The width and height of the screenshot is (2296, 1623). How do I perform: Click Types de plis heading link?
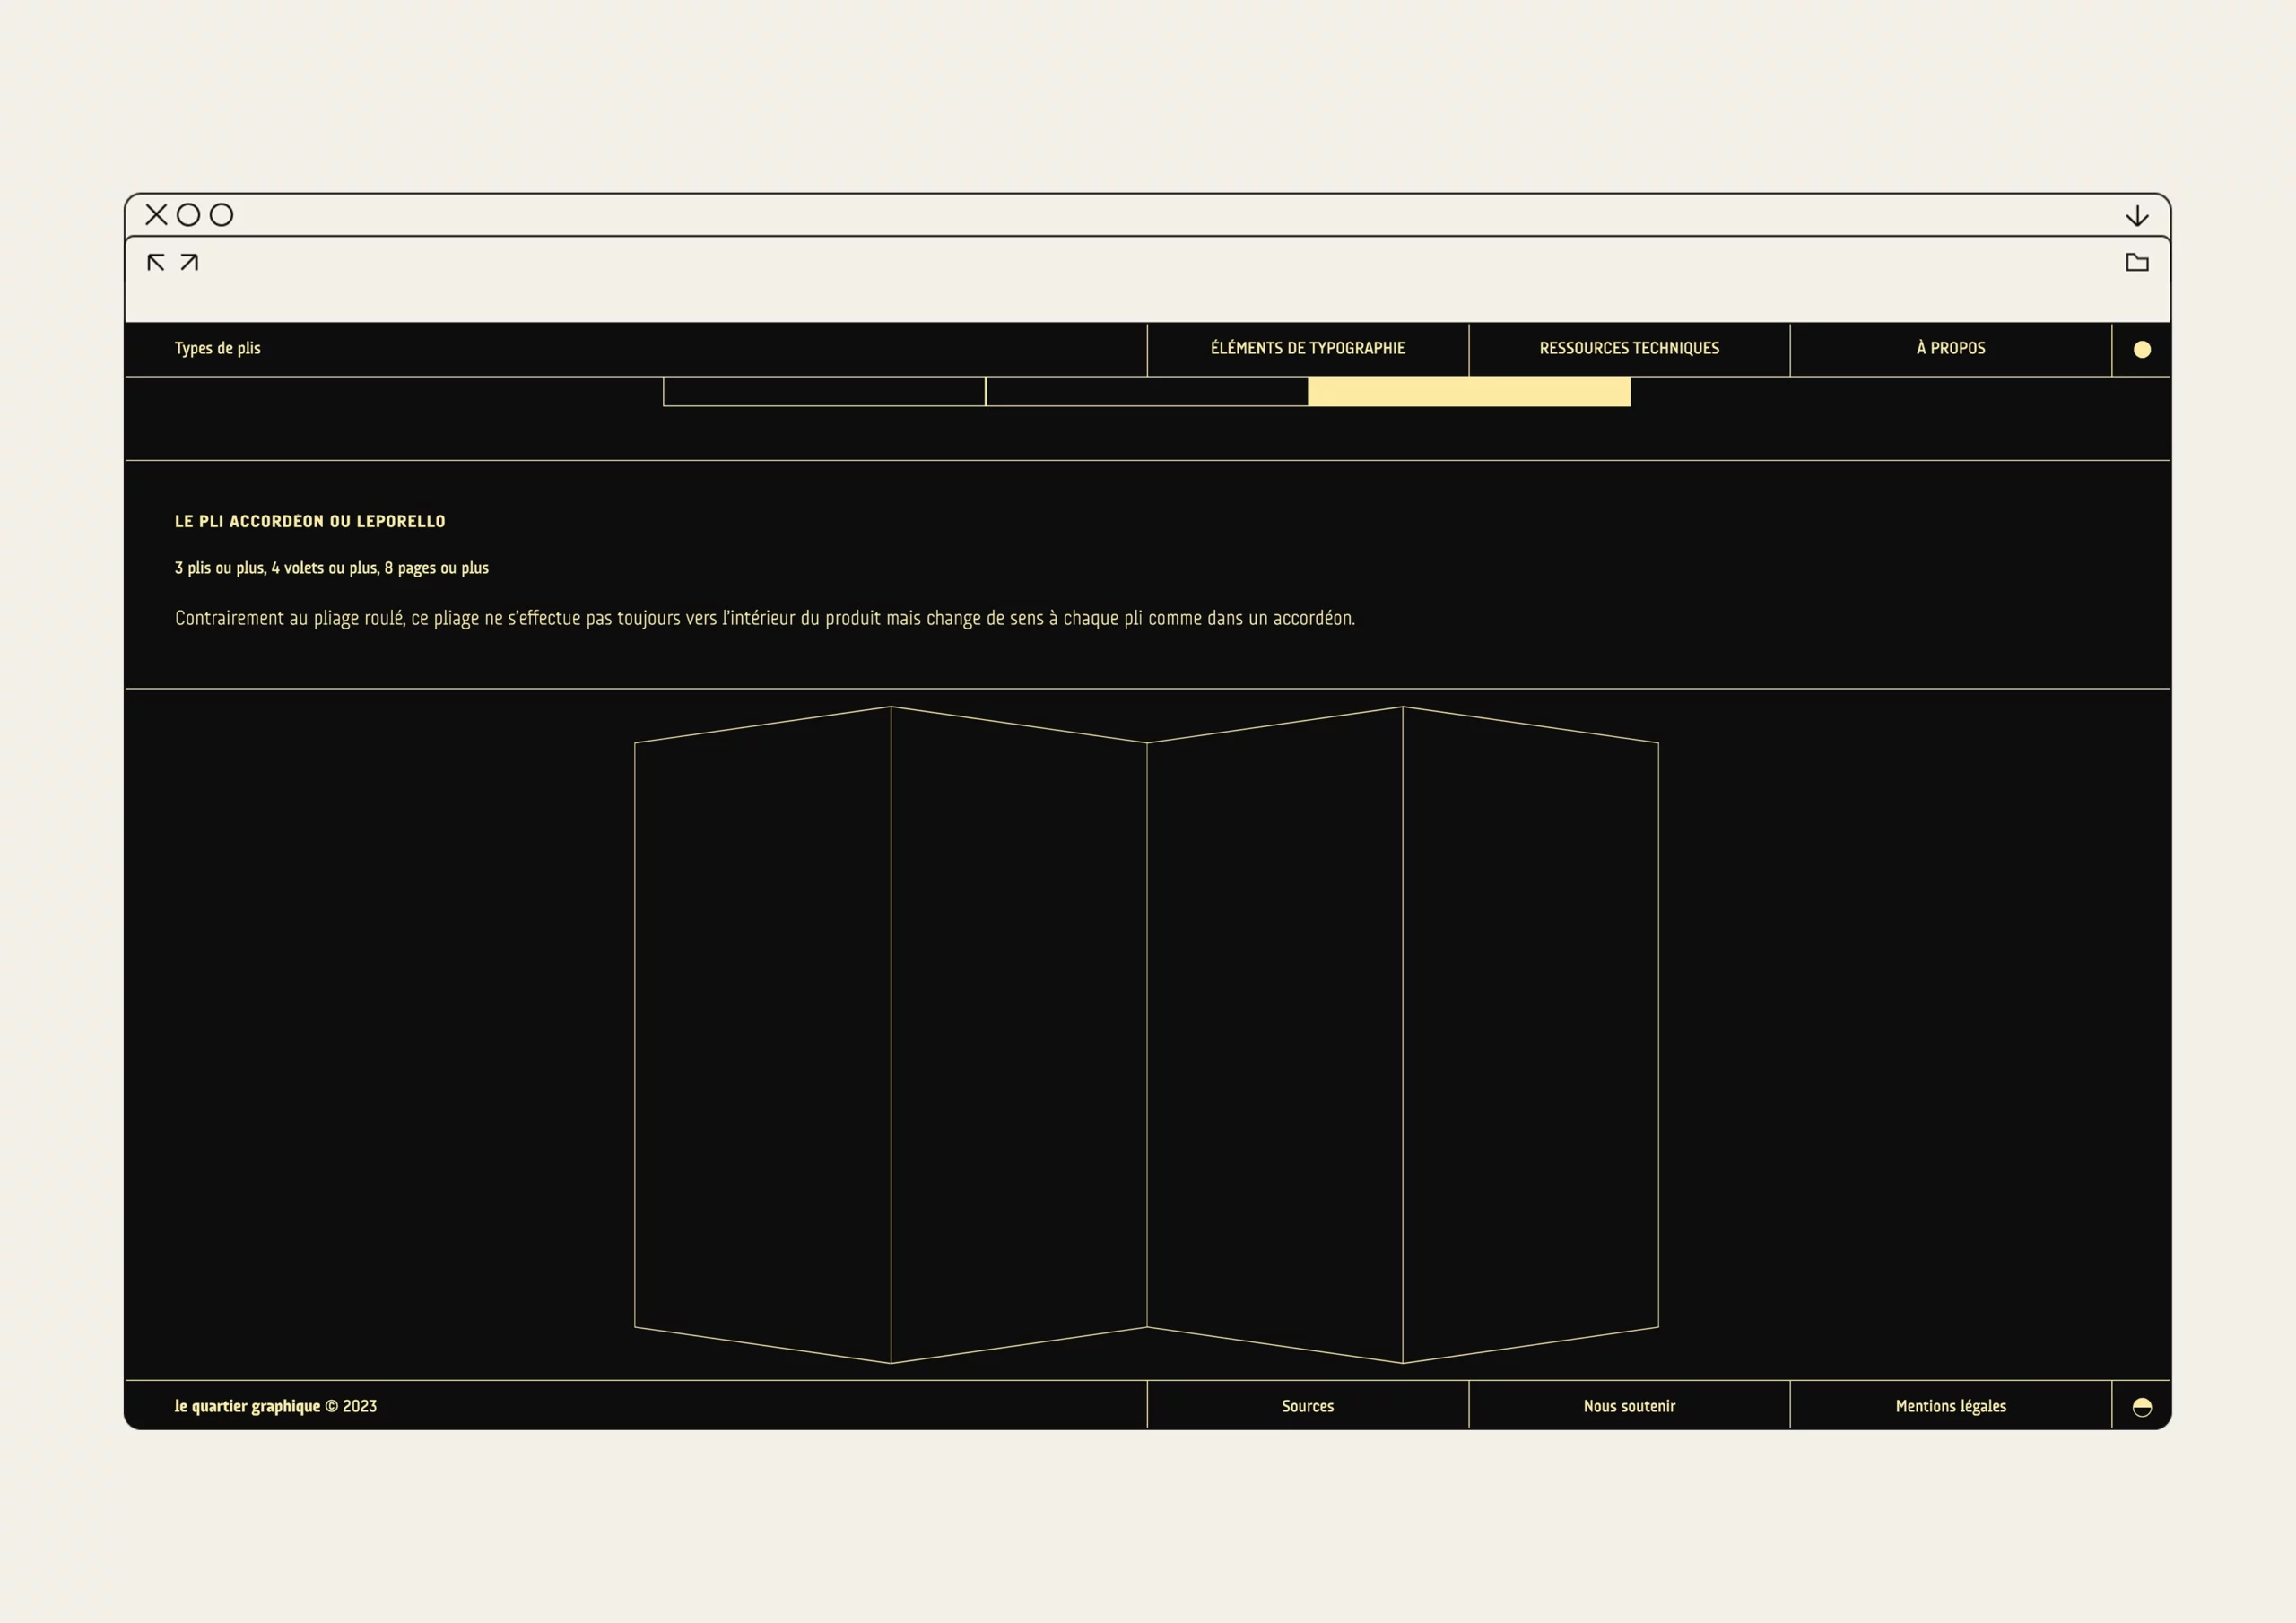click(217, 348)
